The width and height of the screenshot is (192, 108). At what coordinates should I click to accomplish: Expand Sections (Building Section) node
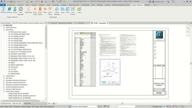[4, 87]
